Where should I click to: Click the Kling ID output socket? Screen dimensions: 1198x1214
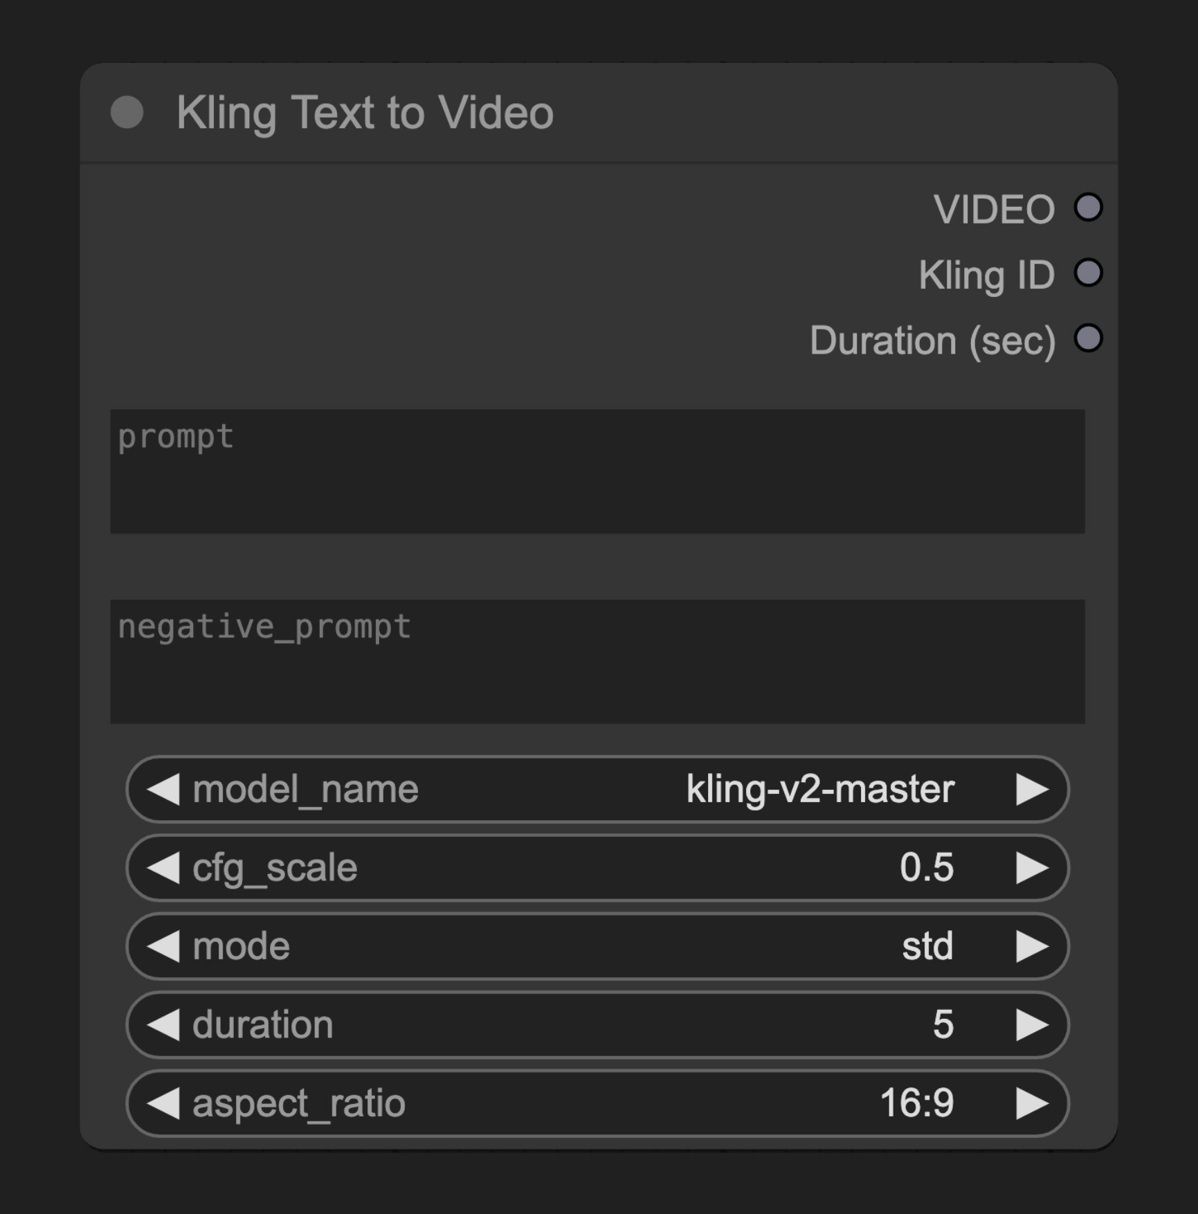1088,273
